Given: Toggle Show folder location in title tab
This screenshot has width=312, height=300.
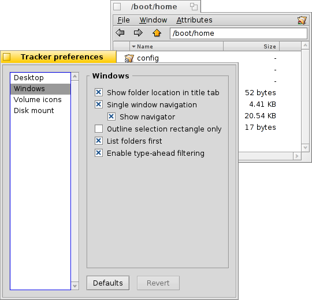Looking at the screenshot, I should click(99, 92).
